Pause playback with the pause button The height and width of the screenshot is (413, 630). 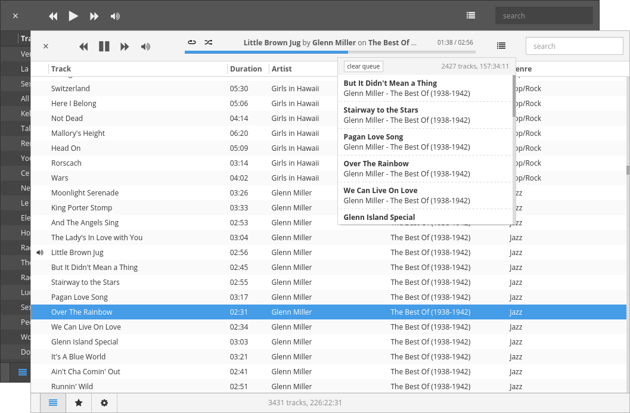104,46
